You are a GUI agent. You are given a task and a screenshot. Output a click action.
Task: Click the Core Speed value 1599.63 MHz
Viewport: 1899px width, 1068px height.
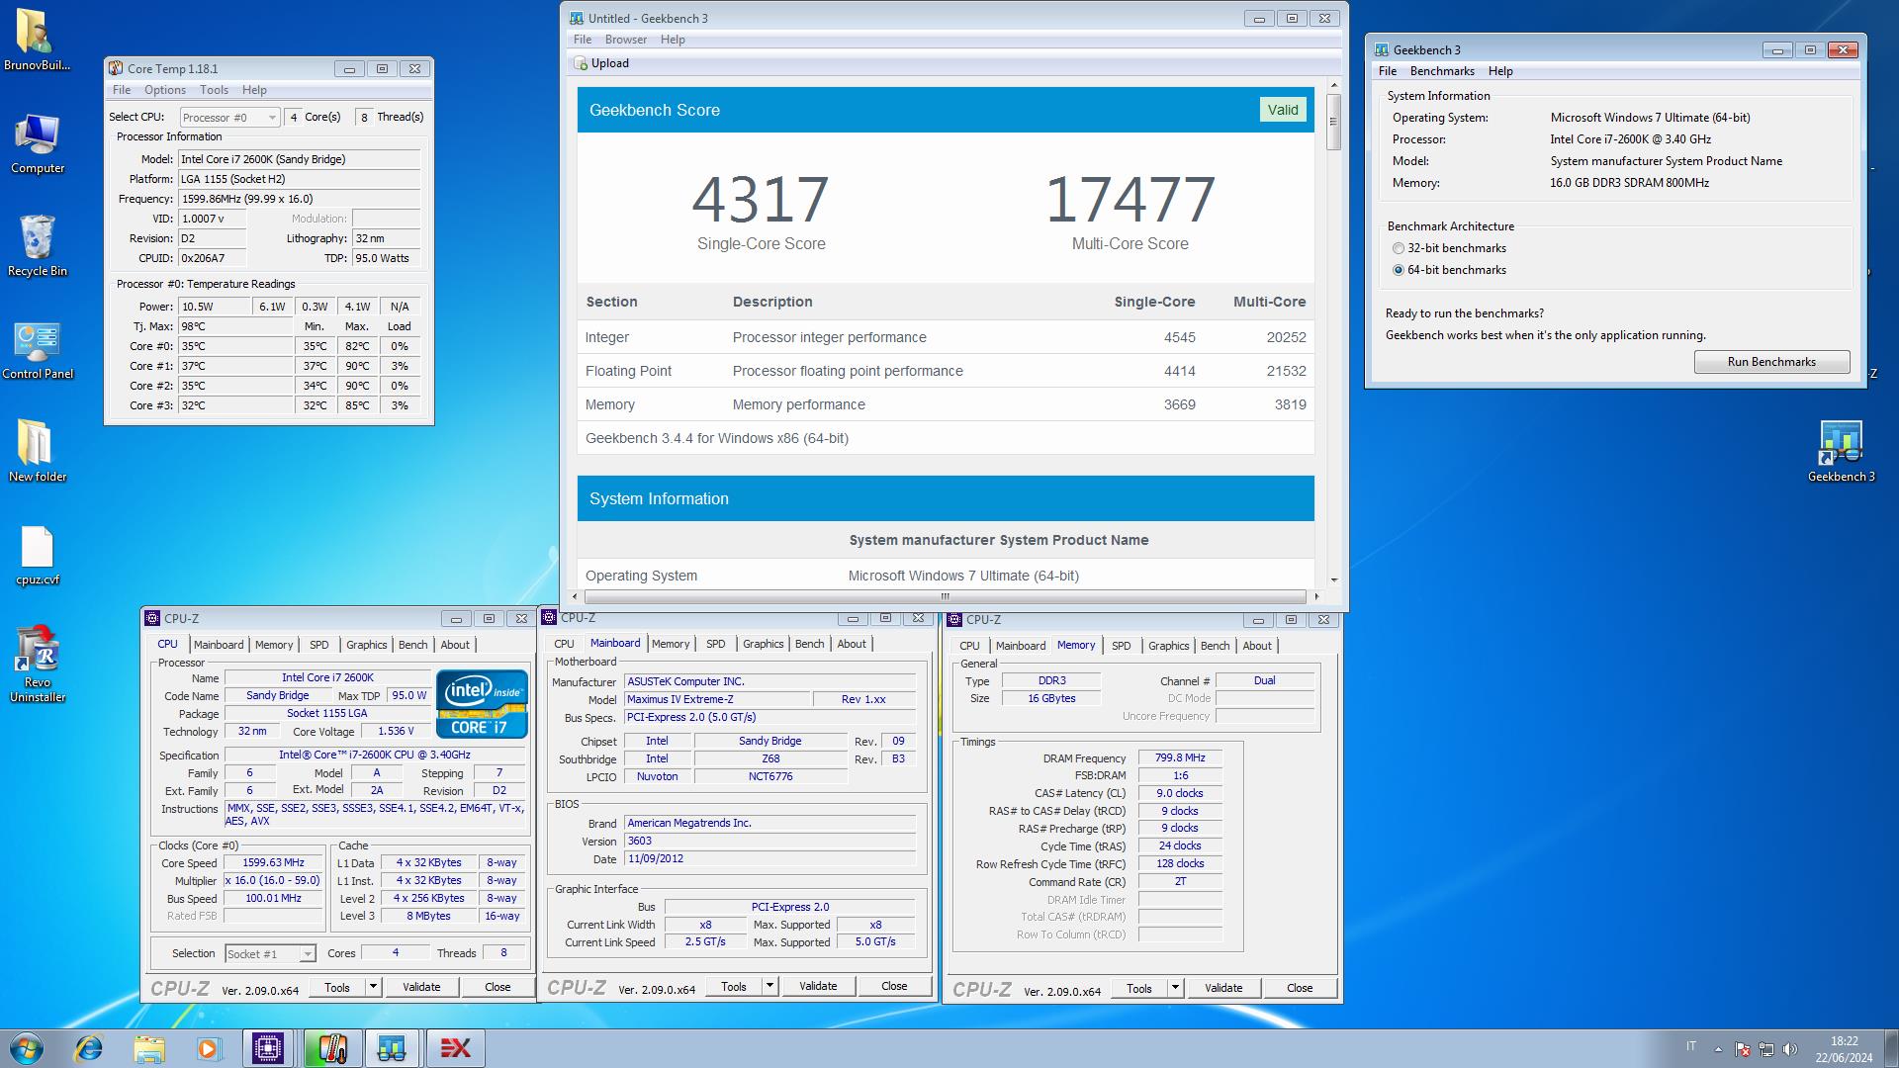[x=273, y=862]
